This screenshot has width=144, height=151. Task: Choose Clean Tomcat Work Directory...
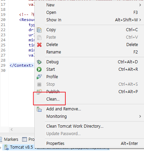89,126
